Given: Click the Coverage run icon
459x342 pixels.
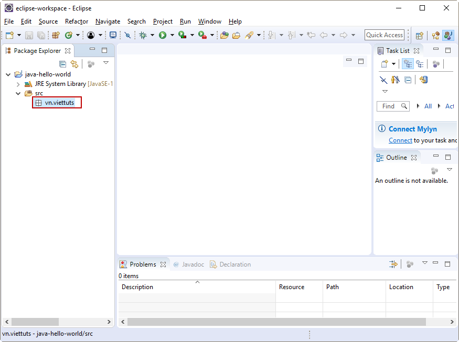Looking at the screenshot, I should pyautogui.click(x=183, y=36).
